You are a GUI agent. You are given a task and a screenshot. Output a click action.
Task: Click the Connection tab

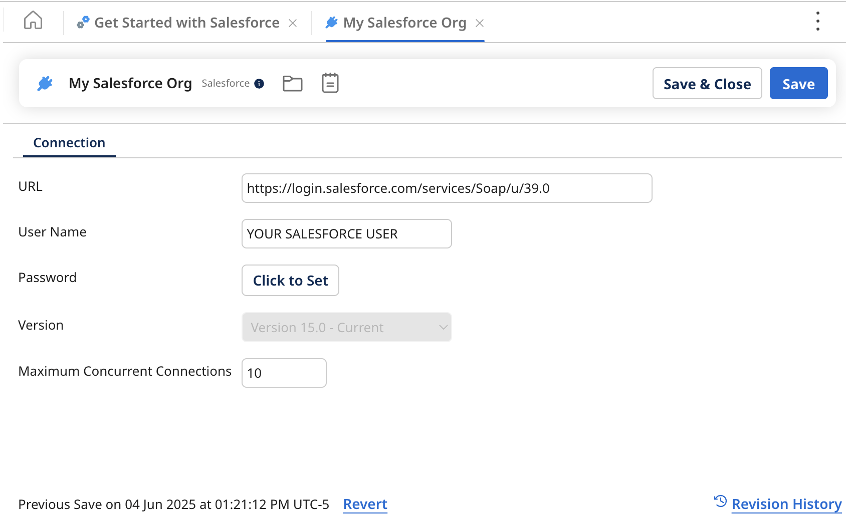pyautogui.click(x=69, y=143)
